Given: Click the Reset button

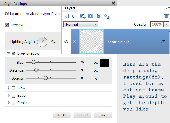Looking at the screenshot, I should pos(62,115).
